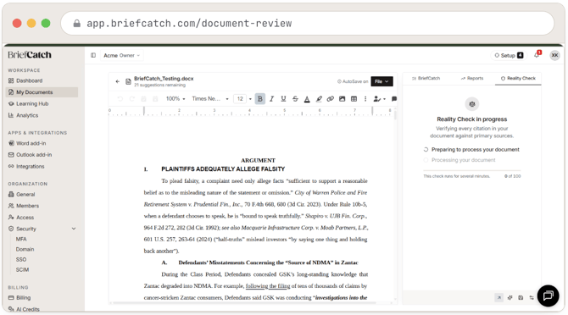Open the Access page
The width and height of the screenshot is (568, 315).
[42, 218]
